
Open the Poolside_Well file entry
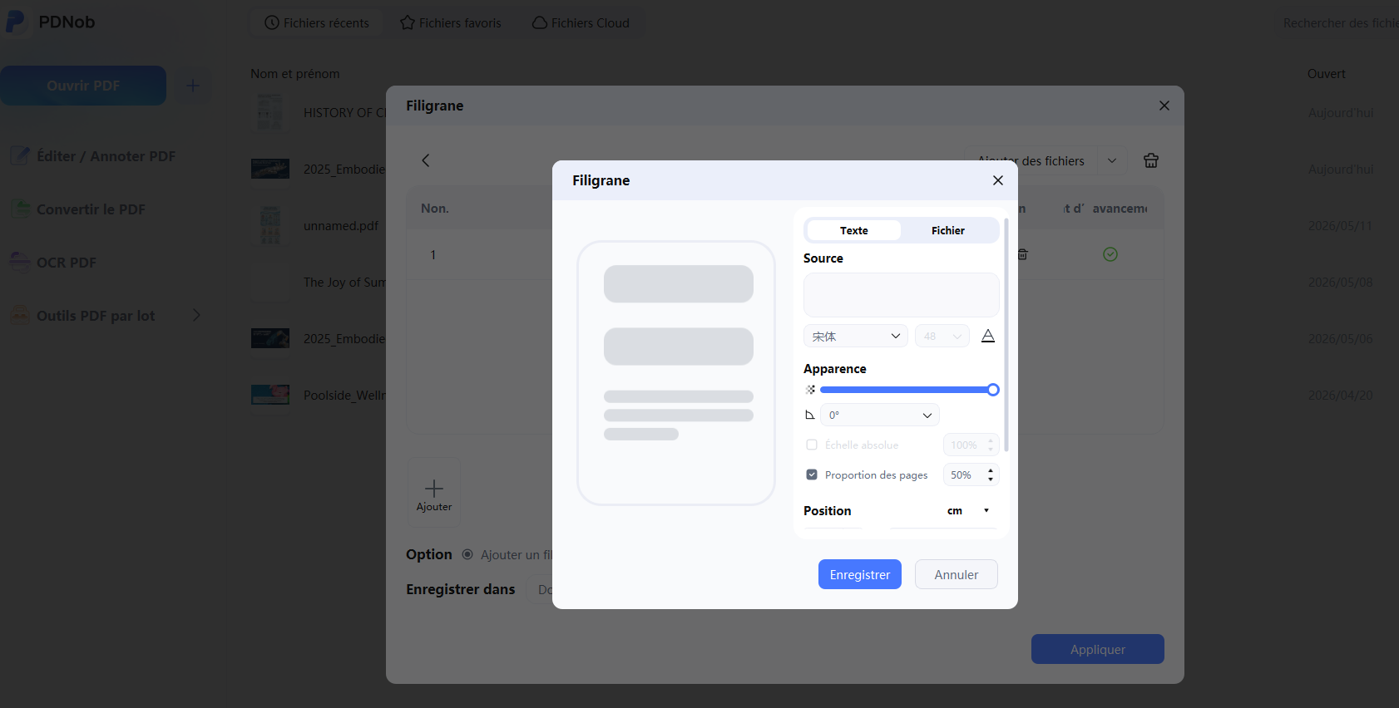[x=344, y=395]
